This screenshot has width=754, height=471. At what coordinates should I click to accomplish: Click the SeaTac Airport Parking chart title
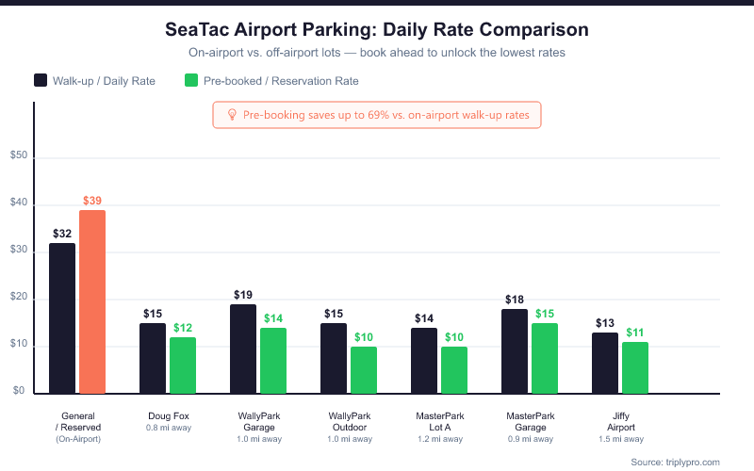(377, 30)
